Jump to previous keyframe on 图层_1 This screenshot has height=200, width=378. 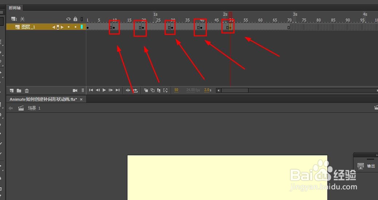click(x=54, y=27)
